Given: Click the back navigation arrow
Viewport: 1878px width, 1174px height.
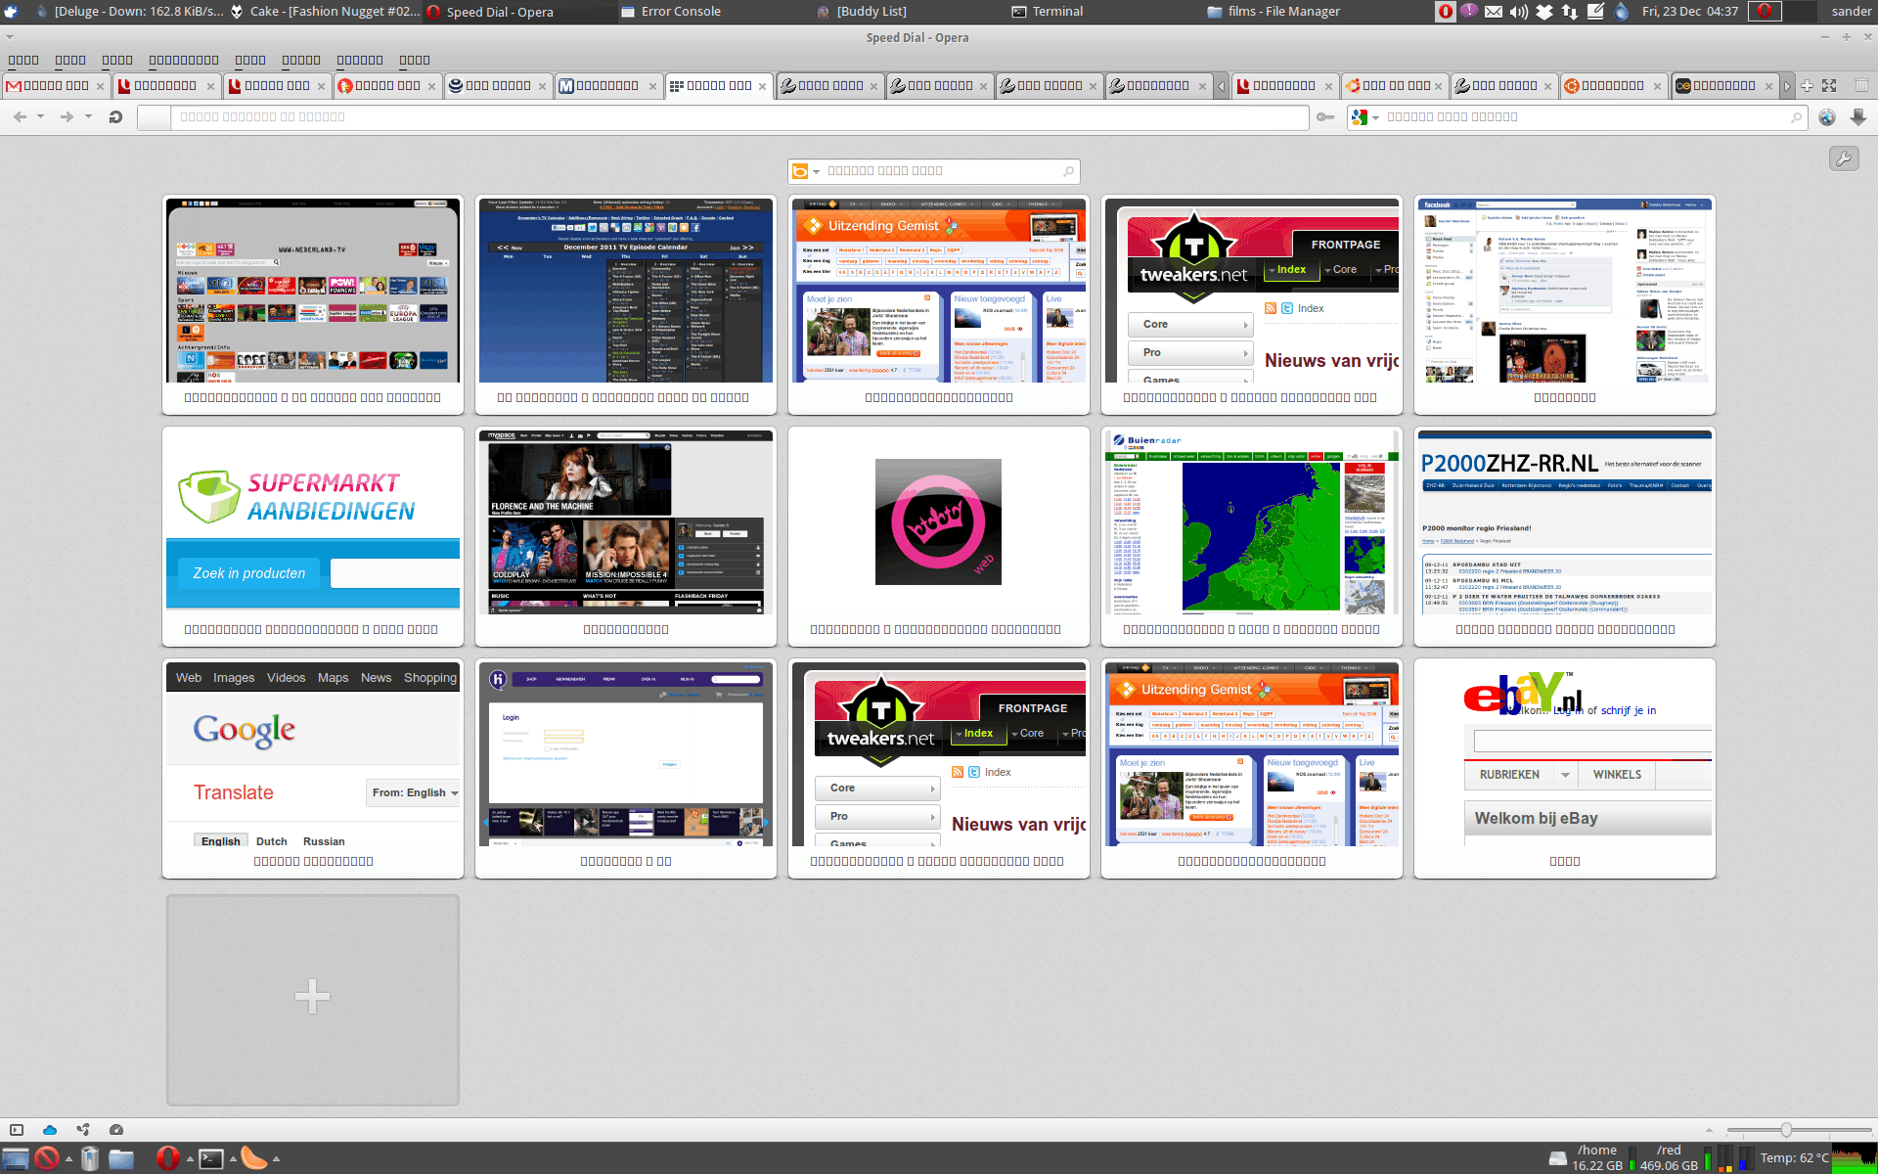Looking at the screenshot, I should (x=20, y=117).
